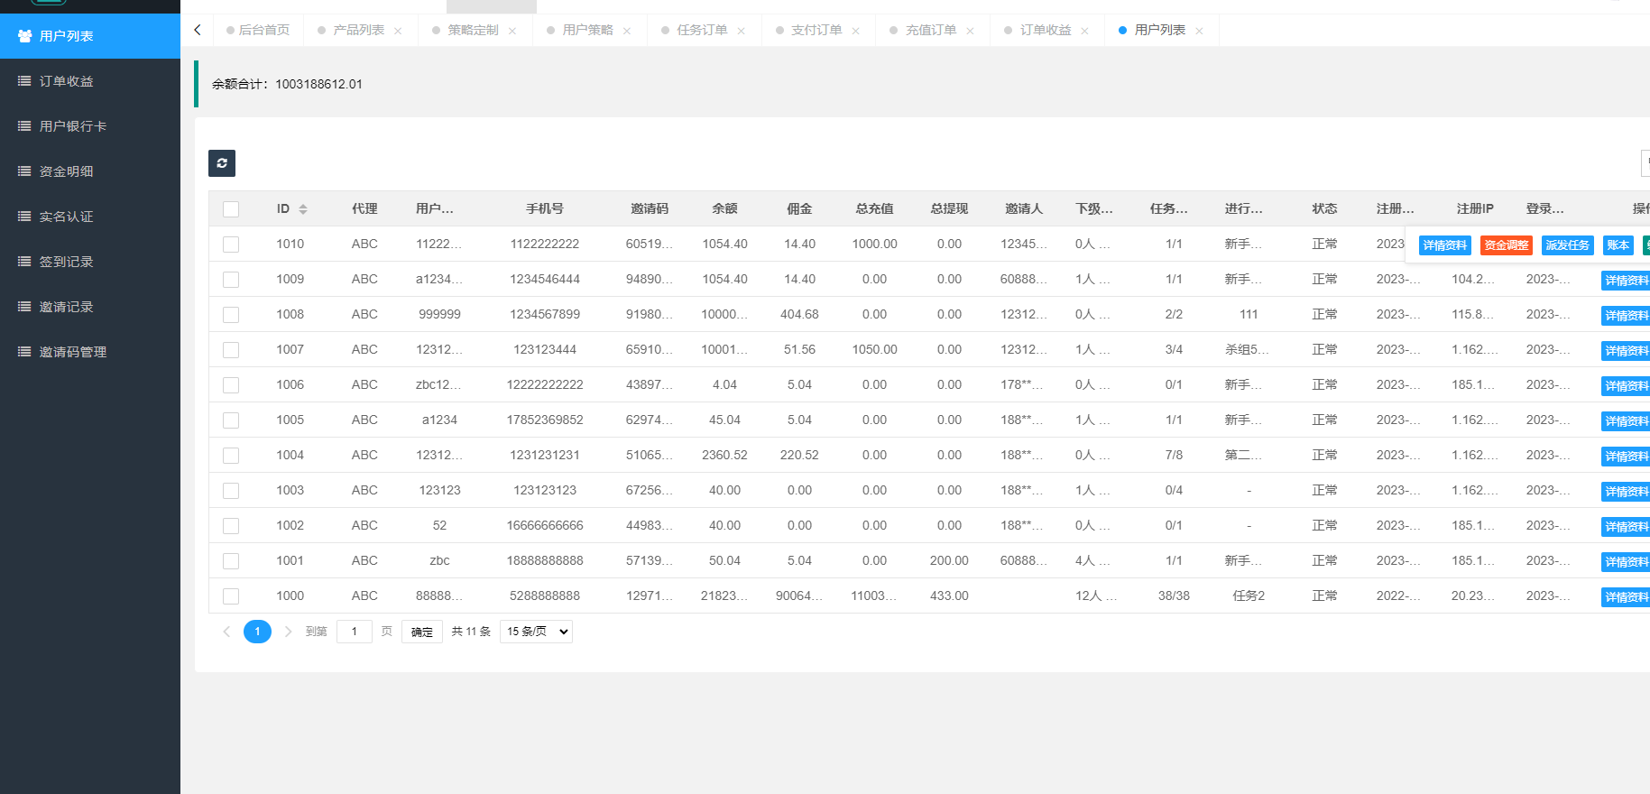This screenshot has height=794, width=1650.
Task: Go to next page arrow in pagination
Action: (288, 632)
